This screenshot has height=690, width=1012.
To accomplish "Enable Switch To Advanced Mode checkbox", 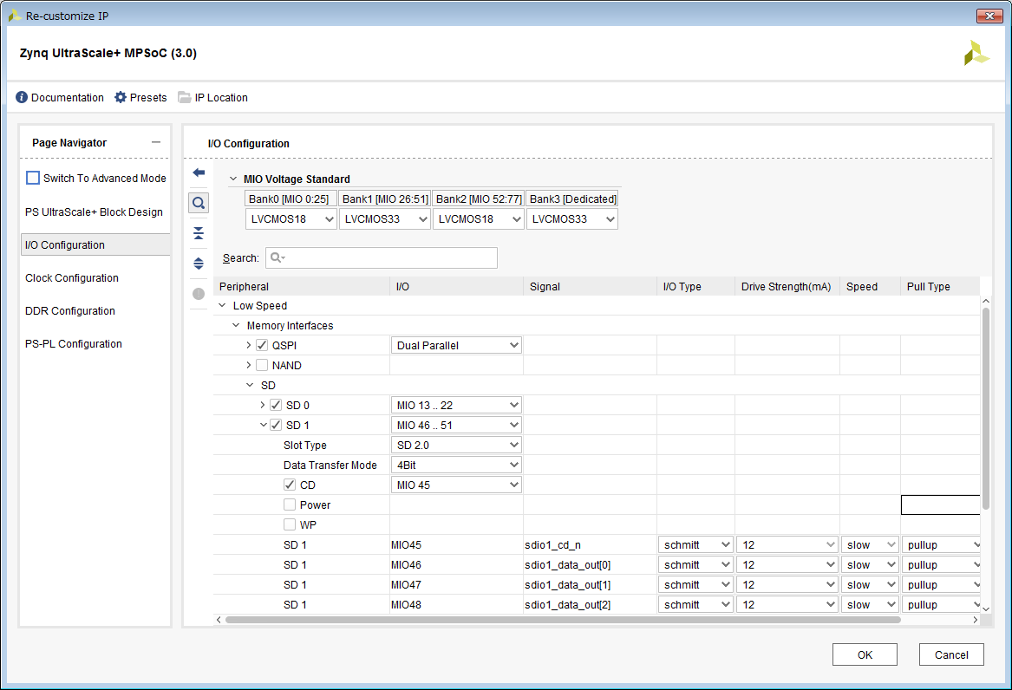I will point(33,178).
